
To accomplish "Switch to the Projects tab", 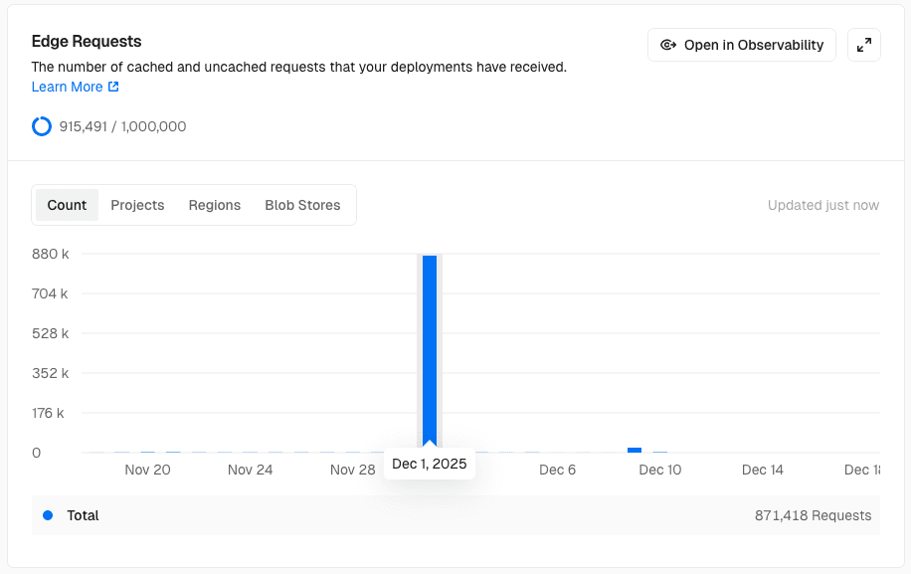I will [137, 205].
